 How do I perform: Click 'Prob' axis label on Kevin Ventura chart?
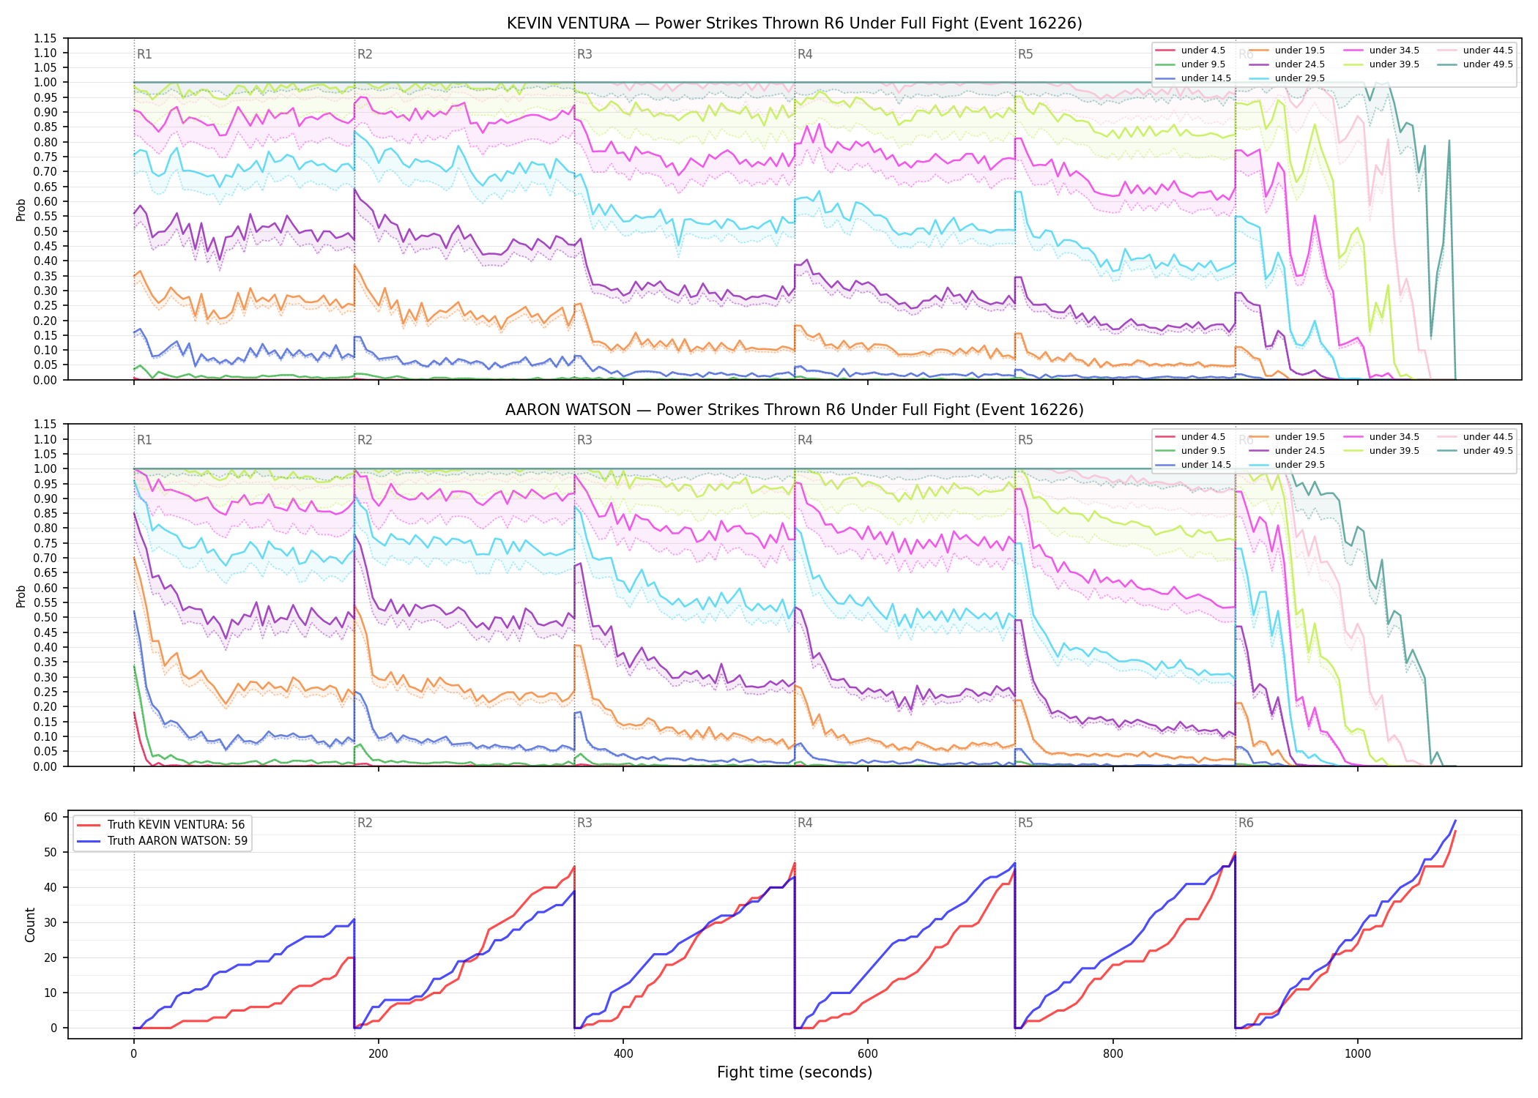pyautogui.click(x=21, y=209)
